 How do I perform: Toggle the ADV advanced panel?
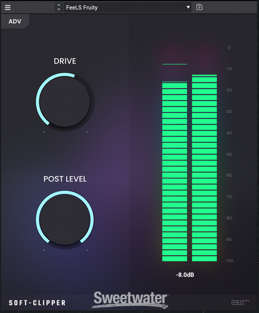pyautogui.click(x=15, y=21)
